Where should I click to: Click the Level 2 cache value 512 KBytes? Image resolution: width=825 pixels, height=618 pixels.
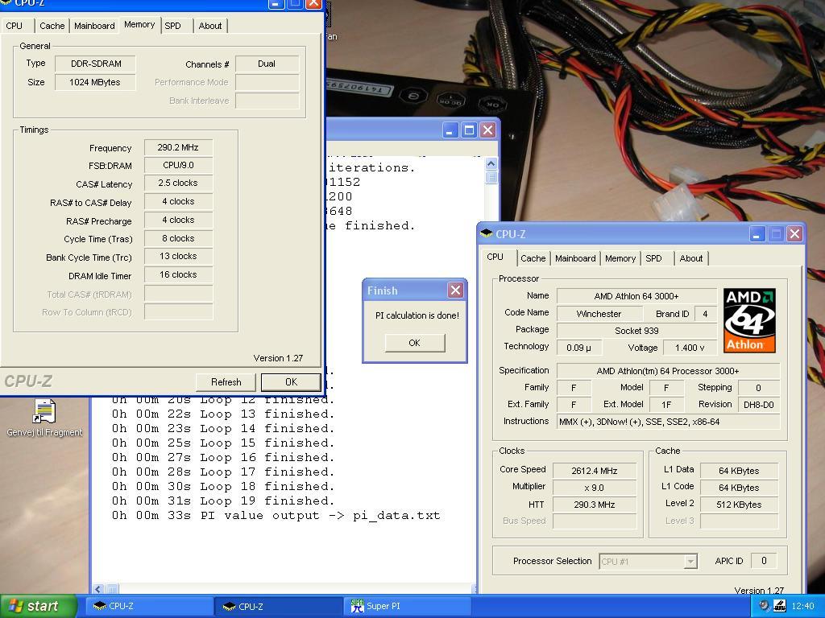click(739, 505)
